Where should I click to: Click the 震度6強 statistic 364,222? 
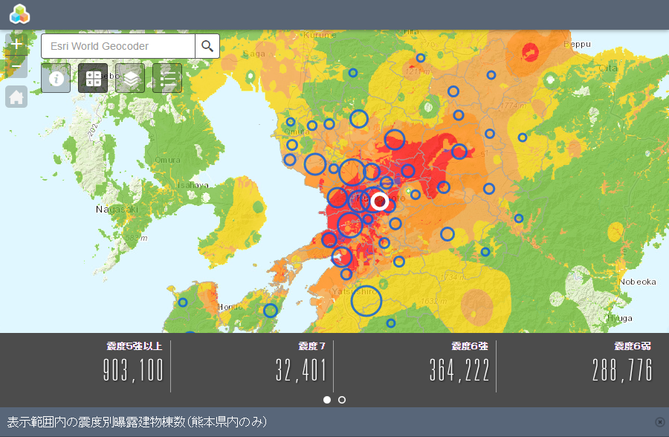[459, 370]
